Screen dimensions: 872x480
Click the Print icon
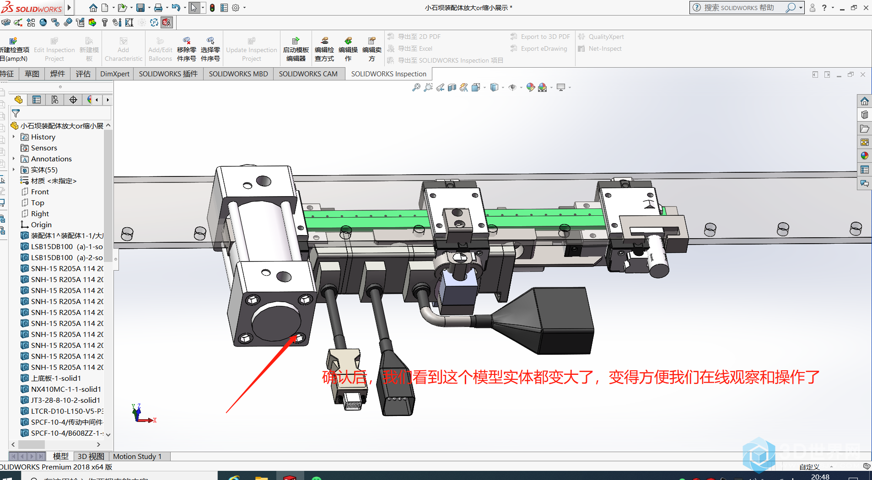coord(158,8)
